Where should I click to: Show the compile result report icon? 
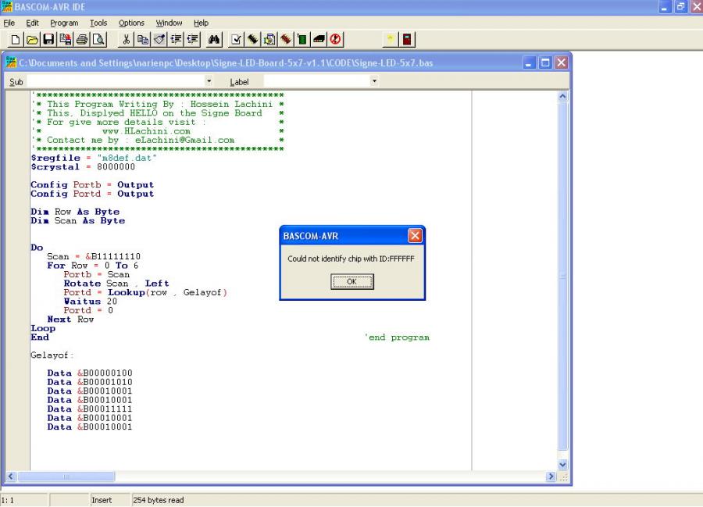click(269, 39)
